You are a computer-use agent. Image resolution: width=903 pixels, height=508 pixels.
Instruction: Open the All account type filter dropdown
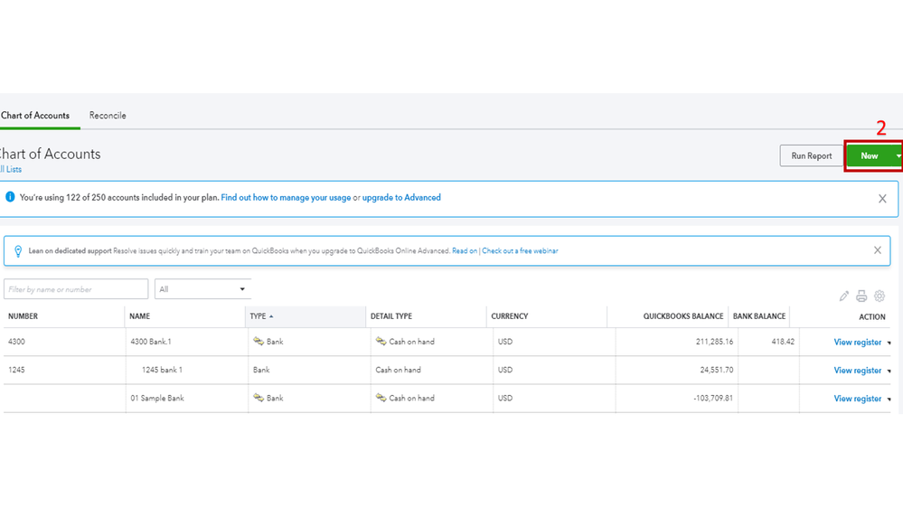(202, 289)
